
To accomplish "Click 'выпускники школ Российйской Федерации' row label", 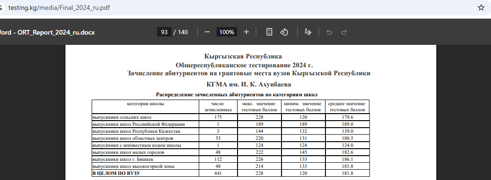I will [x=138, y=124].
